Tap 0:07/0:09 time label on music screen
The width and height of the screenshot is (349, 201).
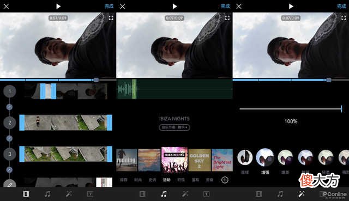tap(174, 18)
